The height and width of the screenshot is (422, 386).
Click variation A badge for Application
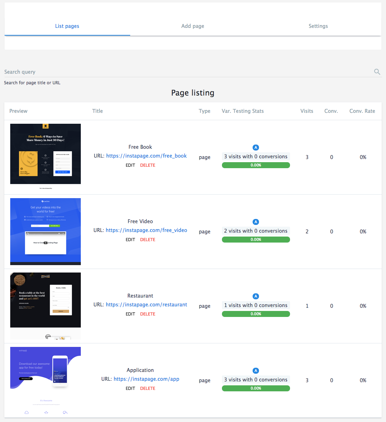(x=256, y=371)
